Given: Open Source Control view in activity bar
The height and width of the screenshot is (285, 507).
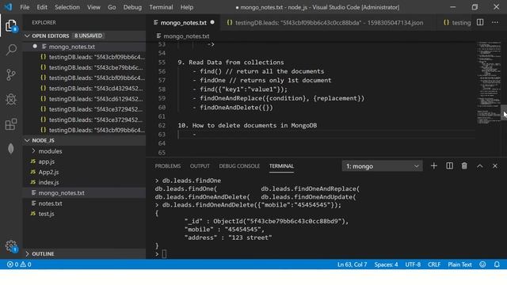Looking at the screenshot, I should pyautogui.click(x=11, y=74).
